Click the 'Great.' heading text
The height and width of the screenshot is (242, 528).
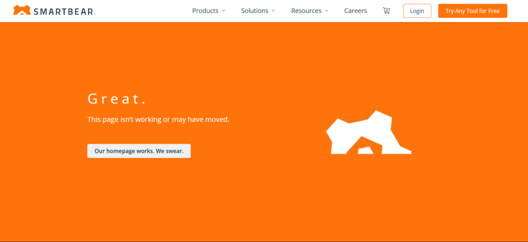(114, 98)
